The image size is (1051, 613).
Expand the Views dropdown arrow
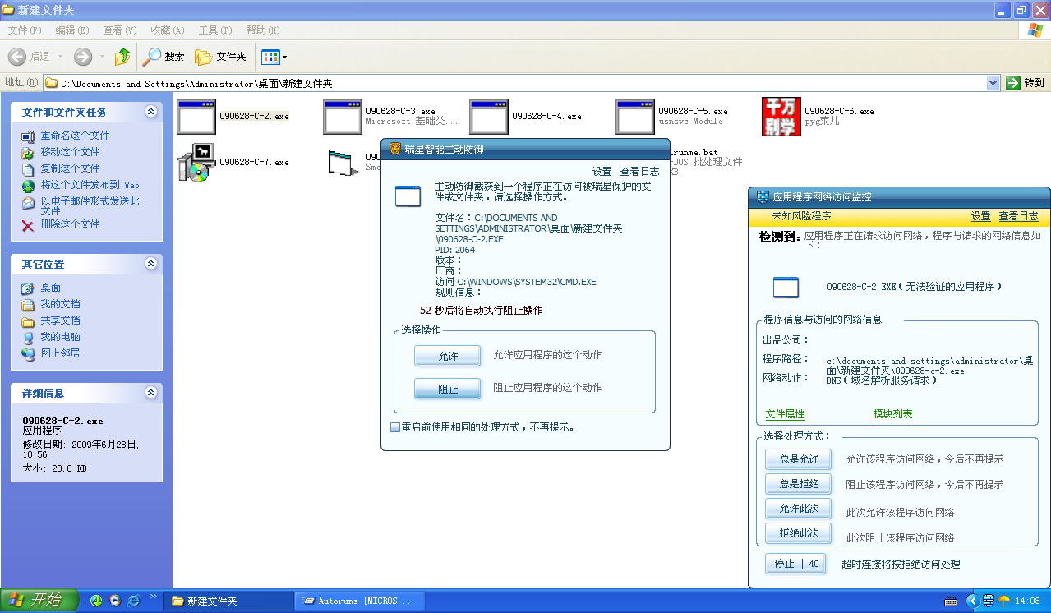[x=284, y=57]
